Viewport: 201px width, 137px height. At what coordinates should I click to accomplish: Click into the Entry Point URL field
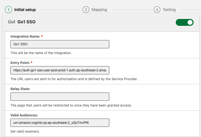click(60, 71)
